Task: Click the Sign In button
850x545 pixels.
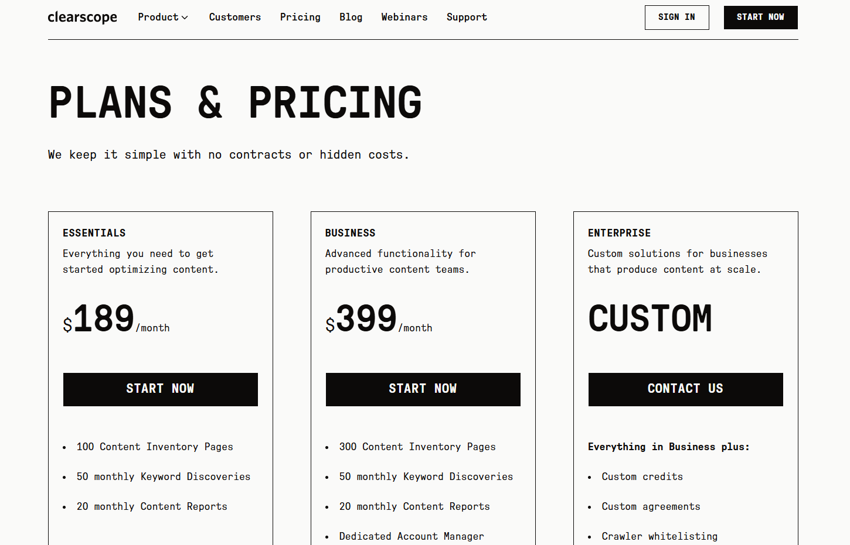Action: pyautogui.click(x=676, y=18)
